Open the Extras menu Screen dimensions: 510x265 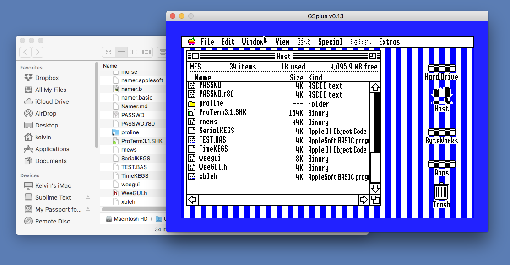coord(389,42)
